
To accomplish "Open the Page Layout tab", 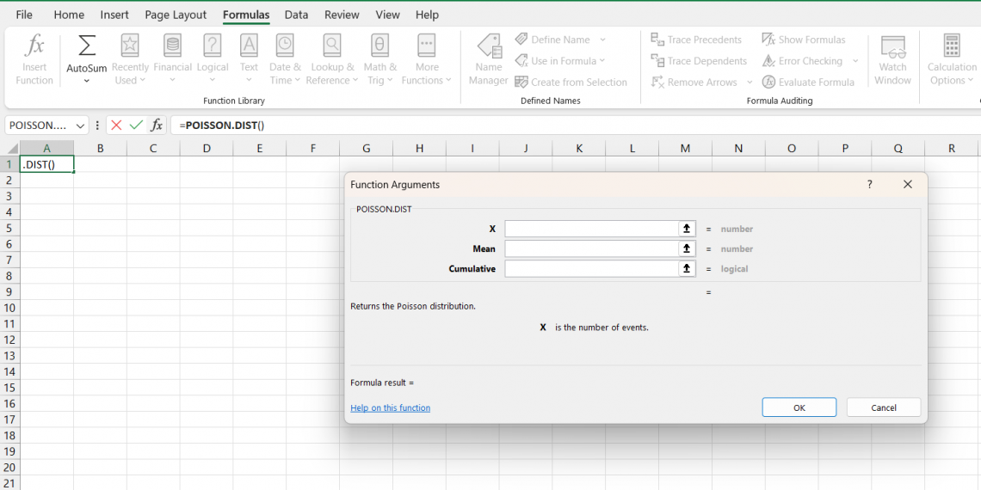I will (x=176, y=15).
